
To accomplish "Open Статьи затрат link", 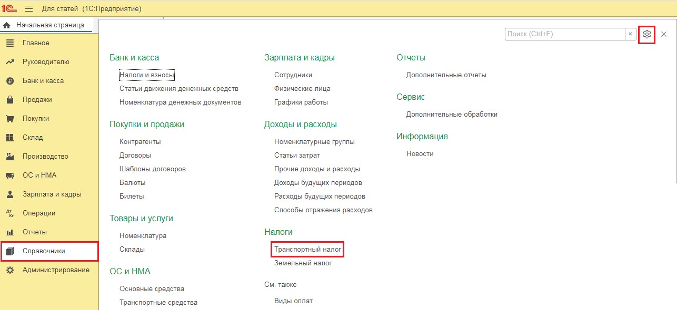I will coord(297,156).
